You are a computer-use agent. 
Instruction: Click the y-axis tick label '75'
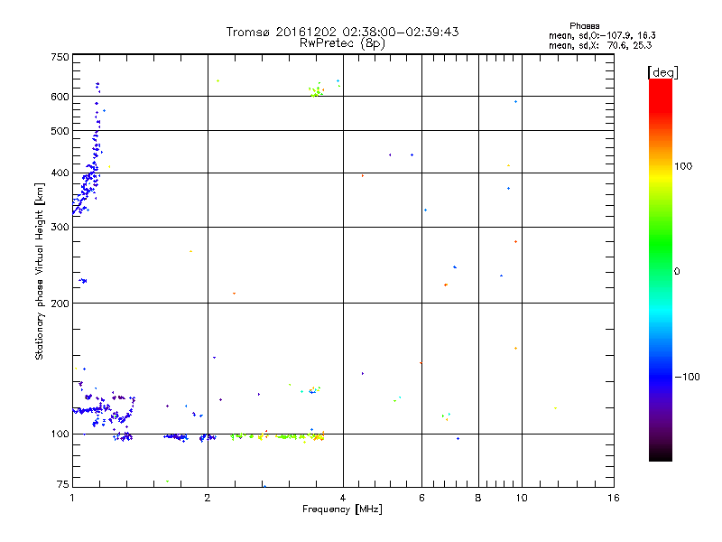[x=62, y=484]
